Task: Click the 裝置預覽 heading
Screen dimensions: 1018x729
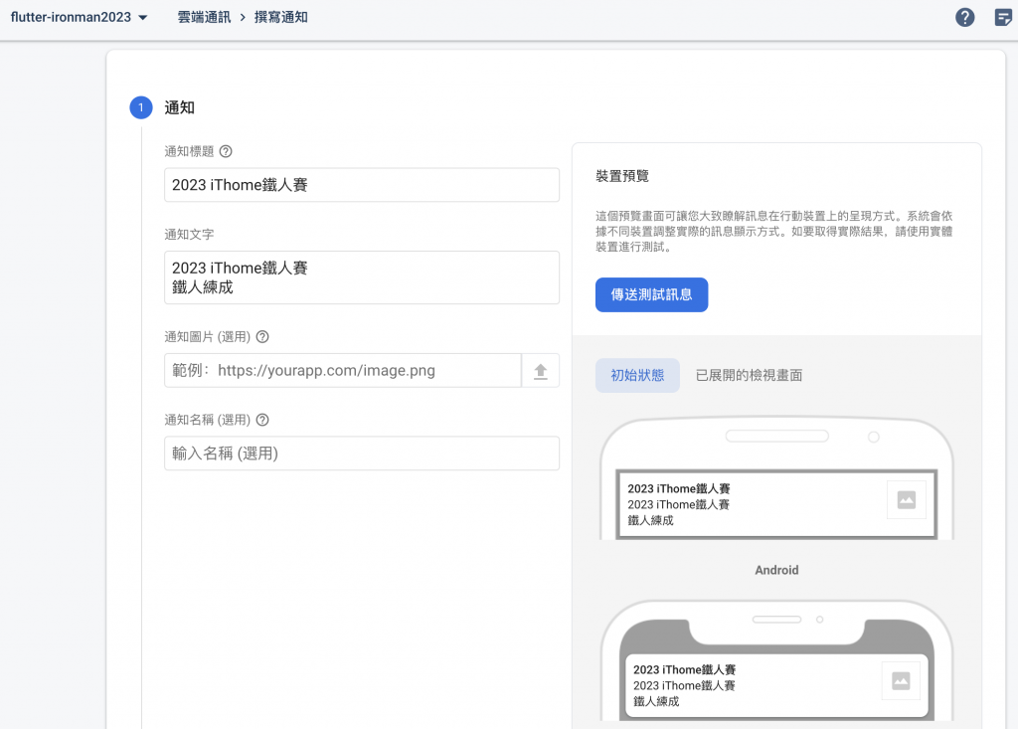Action: (622, 176)
